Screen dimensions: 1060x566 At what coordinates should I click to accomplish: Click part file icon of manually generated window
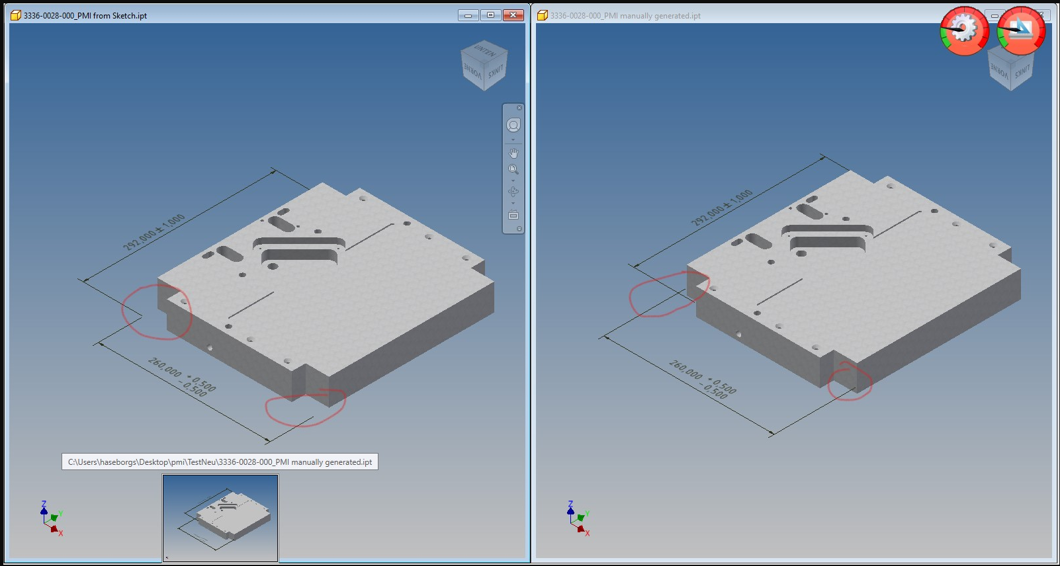click(543, 15)
